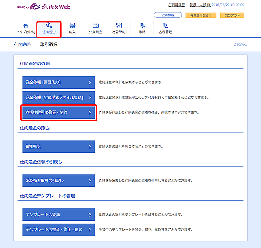Click the 輸入 ship icon

point(72,25)
